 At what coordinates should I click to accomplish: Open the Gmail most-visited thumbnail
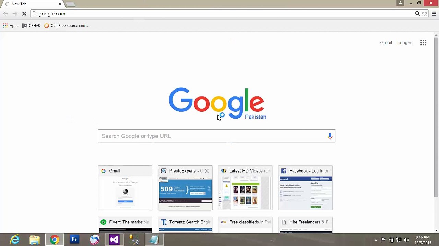(125, 188)
